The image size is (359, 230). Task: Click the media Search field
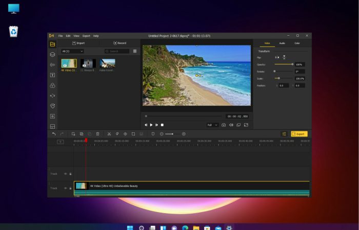click(117, 51)
